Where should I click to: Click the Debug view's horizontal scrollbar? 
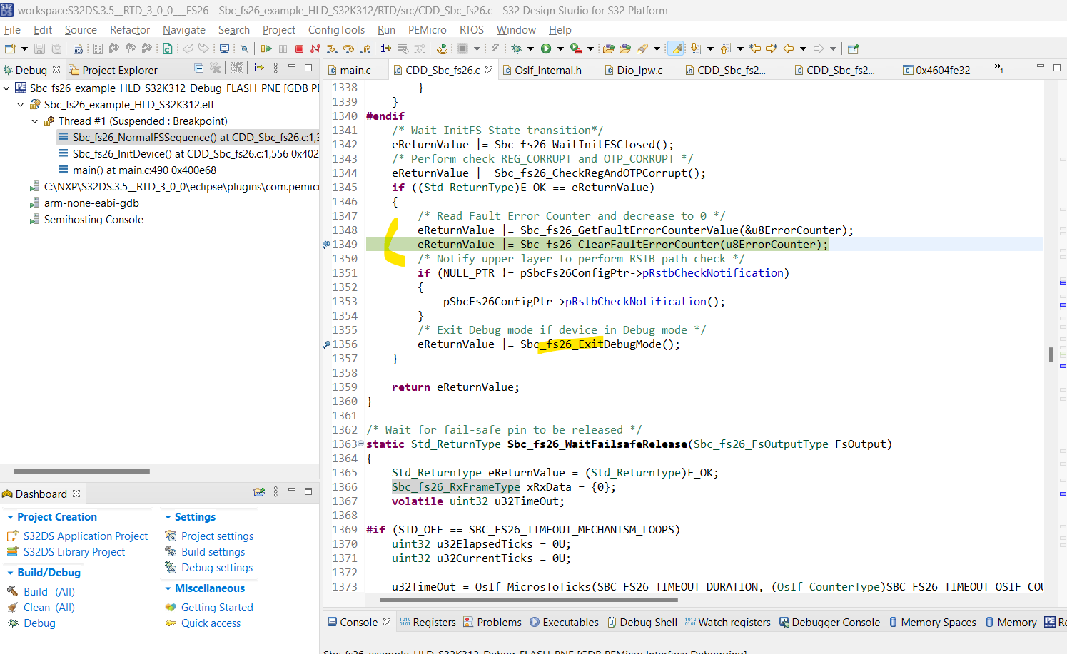[x=81, y=471]
